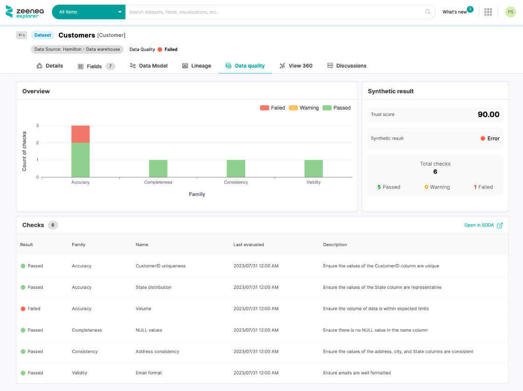Click the Open in SODA link
Screen dimensions: 523x391
point(479,225)
